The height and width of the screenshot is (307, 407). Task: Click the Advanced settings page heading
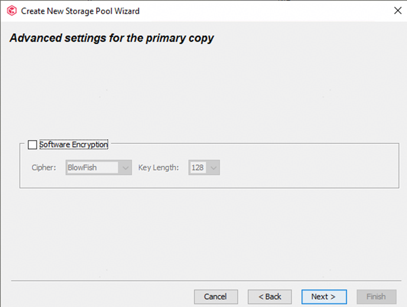[112, 38]
